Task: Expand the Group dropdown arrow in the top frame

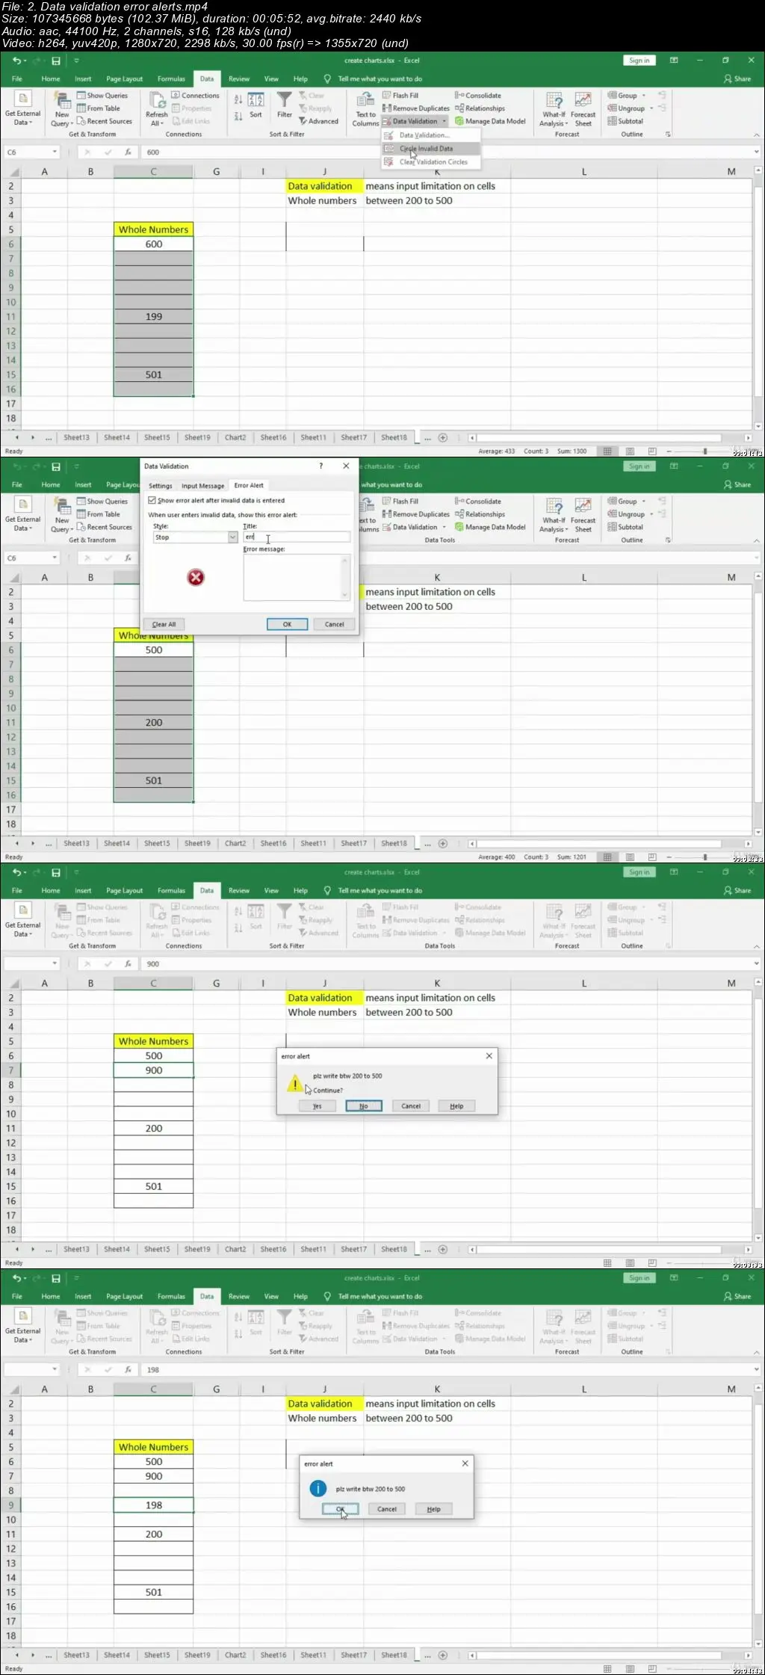Action: point(643,96)
